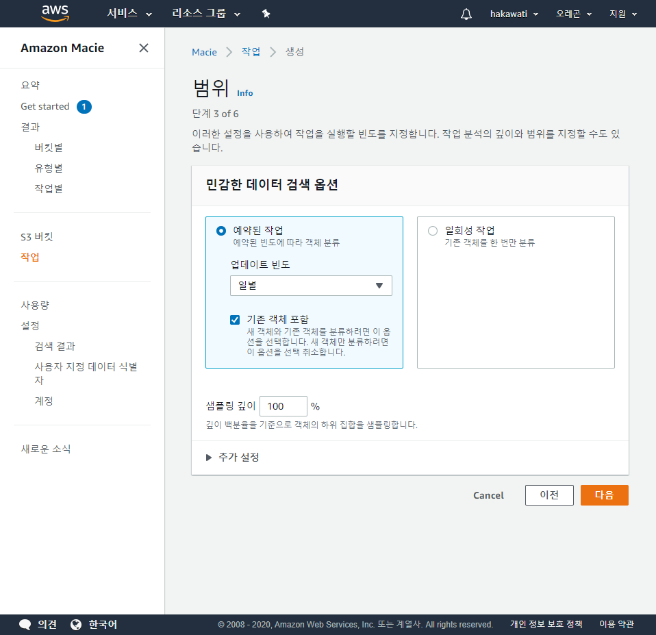Click the 이전 button

549,495
